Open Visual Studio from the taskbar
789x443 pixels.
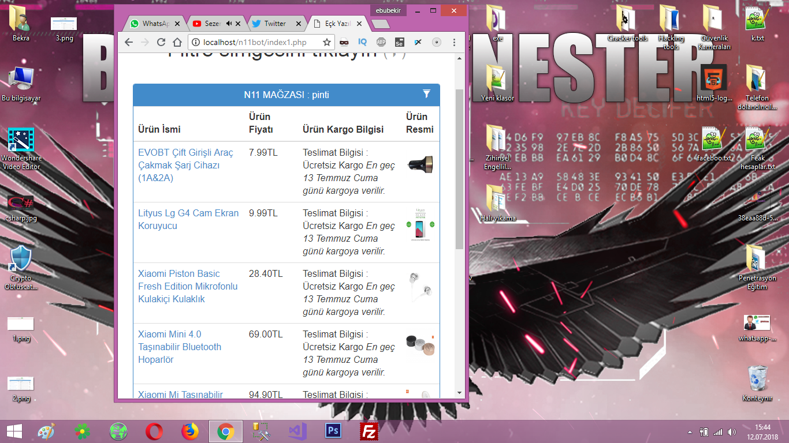tap(297, 431)
